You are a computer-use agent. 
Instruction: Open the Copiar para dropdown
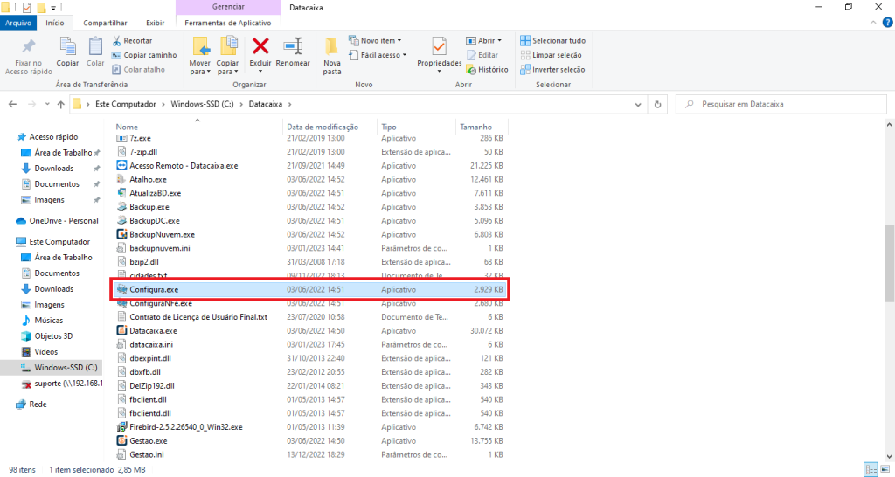(x=227, y=67)
